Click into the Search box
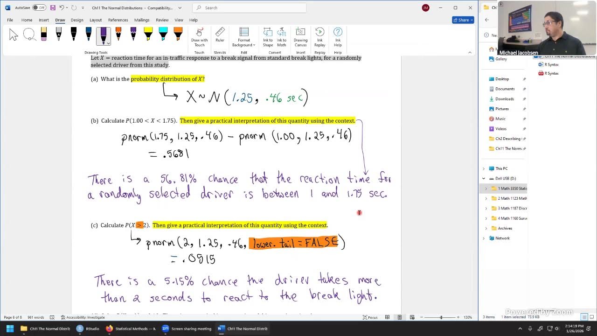 pos(249,7)
